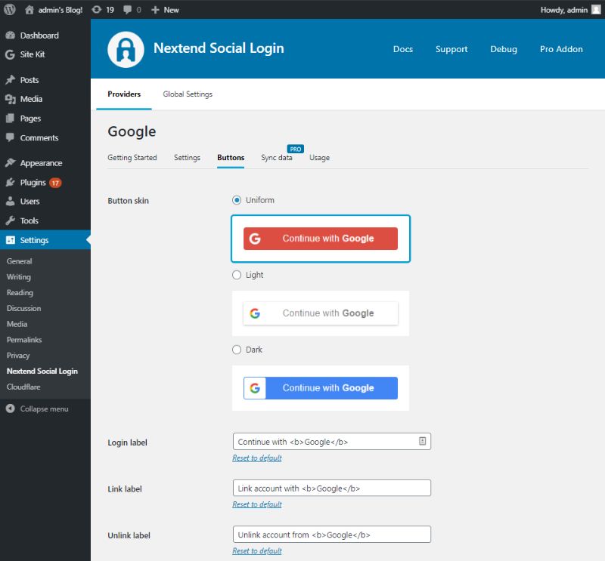This screenshot has width=605, height=561.
Task: Click the Posts pushpin icon
Action: tap(11, 80)
